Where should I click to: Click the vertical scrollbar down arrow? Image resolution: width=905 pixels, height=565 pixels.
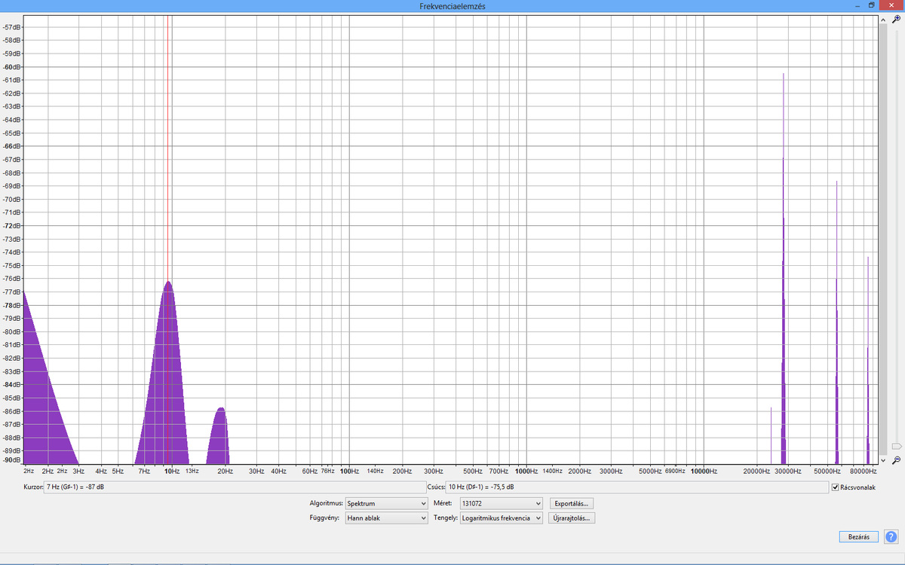tap(884, 460)
